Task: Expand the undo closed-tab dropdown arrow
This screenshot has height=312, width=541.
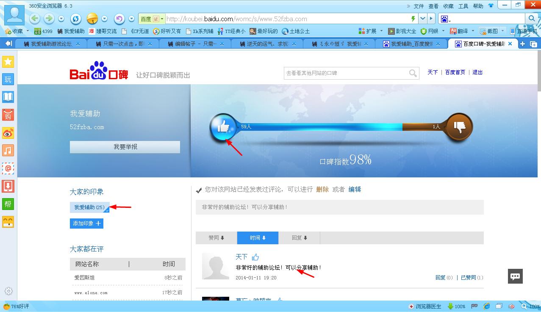Action: [131, 19]
